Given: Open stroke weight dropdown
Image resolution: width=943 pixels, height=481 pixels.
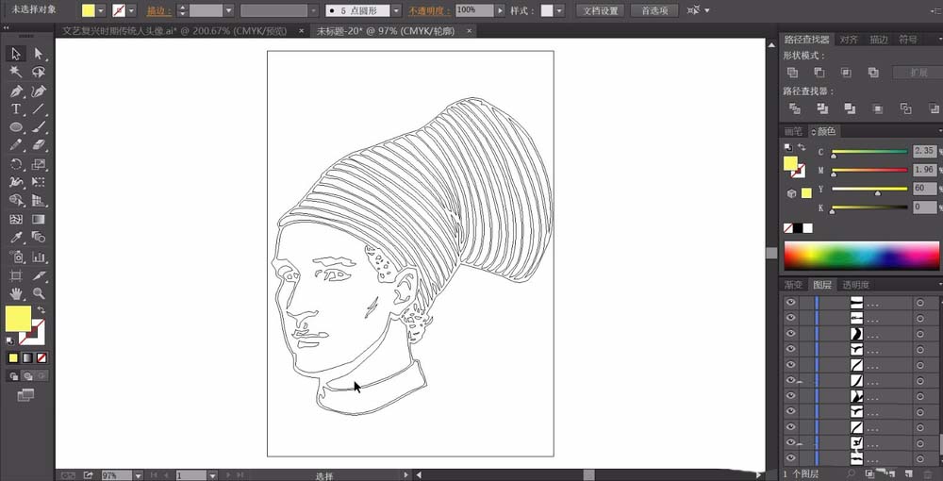Looking at the screenshot, I should point(228,10).
